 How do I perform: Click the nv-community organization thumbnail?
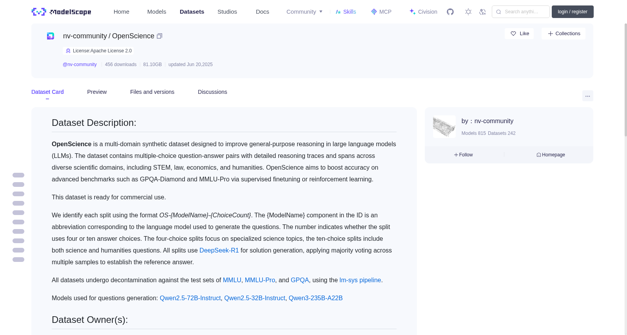point(444,127)
